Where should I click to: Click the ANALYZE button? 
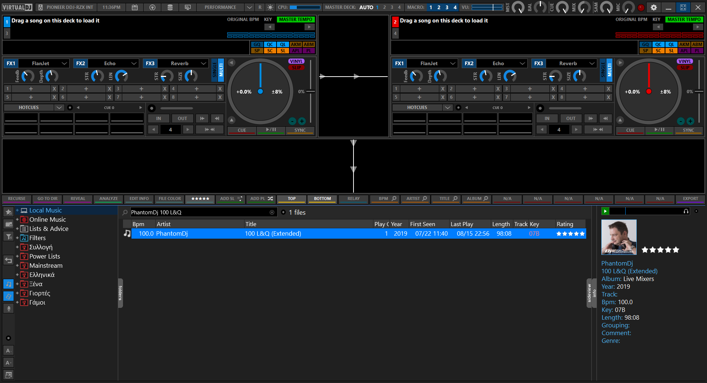109,199
